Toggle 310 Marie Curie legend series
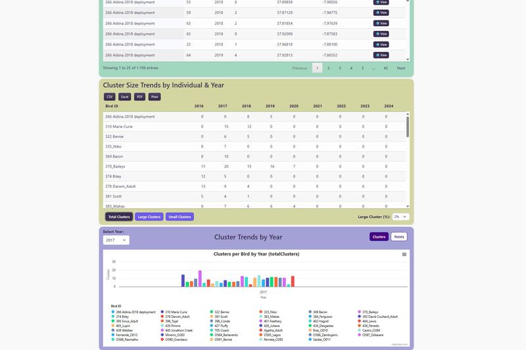This screenshot has width=526, height=350. pyautogui.click(x=176, y=312)
